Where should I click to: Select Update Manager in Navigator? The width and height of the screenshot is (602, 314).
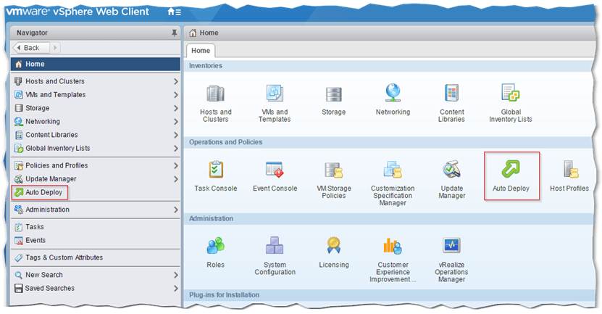(x=95, y=179)
